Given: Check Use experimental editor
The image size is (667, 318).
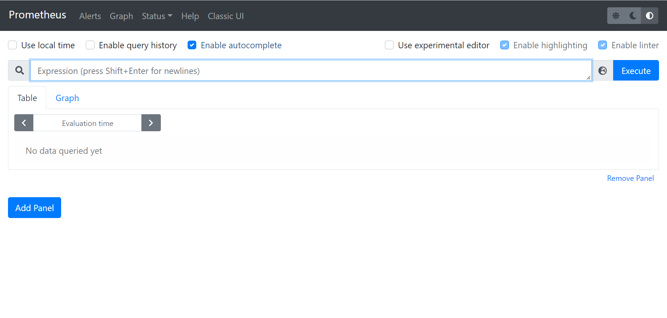Looking at the screenshot, I should point(389,45).
